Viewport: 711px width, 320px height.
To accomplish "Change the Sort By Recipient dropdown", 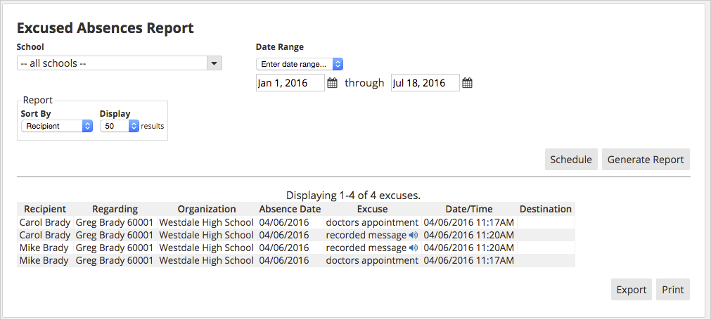I will (57, 126).
